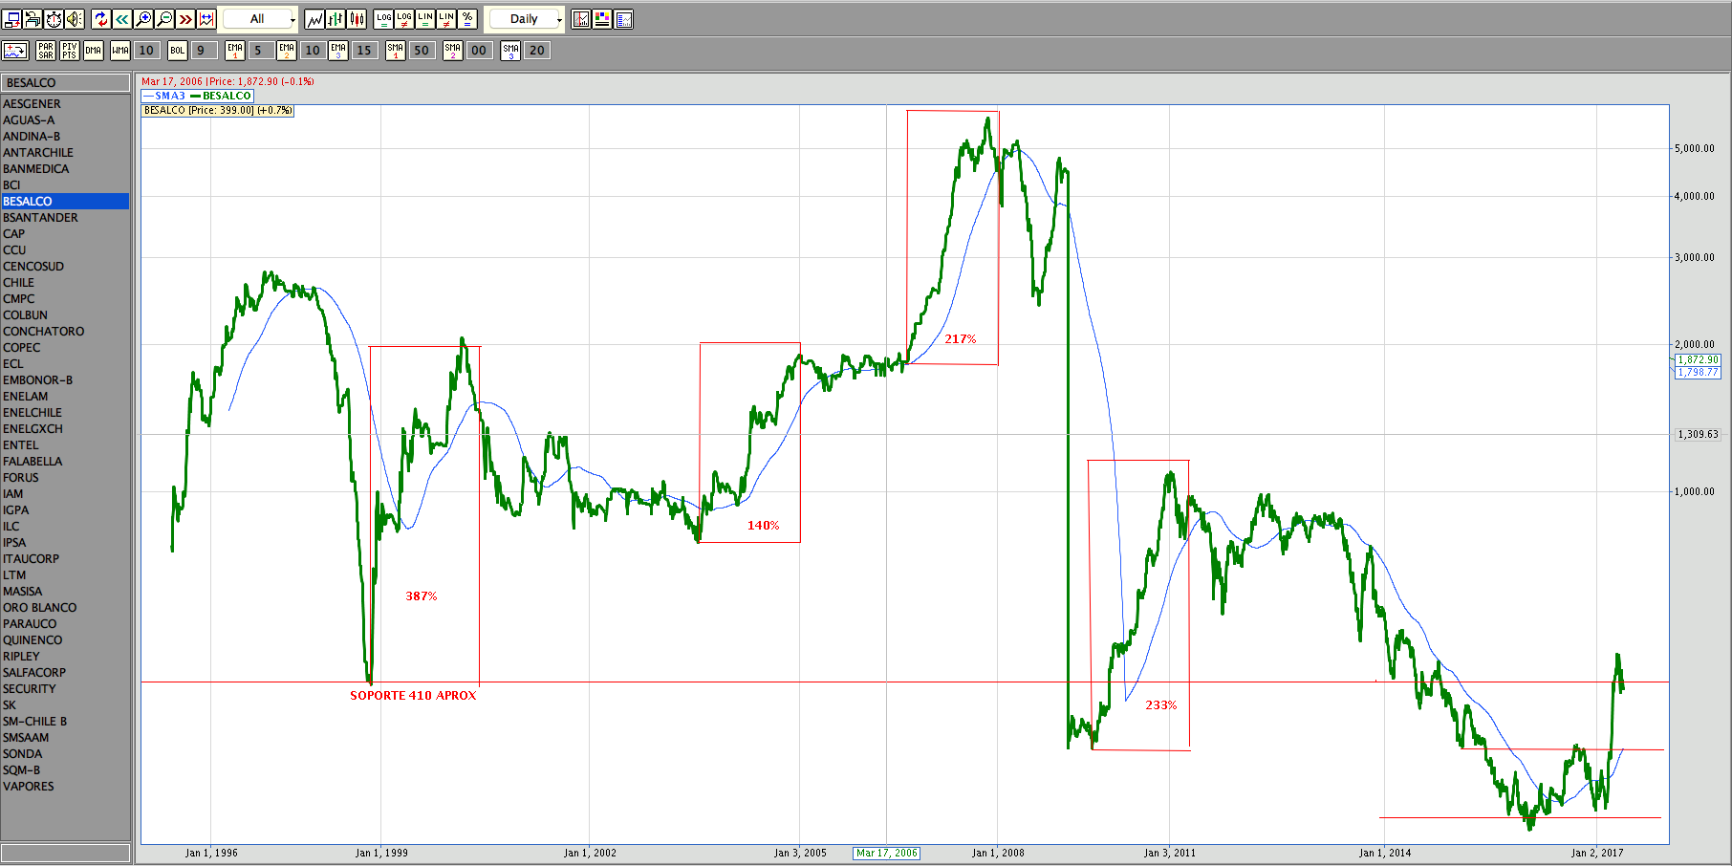Click the refresh chart arrows icon
This screenshot has width=1732, height=866.
coord(101,19)
